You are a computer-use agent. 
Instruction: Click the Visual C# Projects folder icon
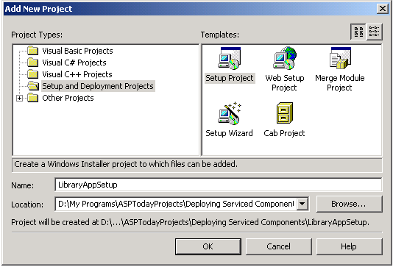pyautogui.click(x=32, y=63)
